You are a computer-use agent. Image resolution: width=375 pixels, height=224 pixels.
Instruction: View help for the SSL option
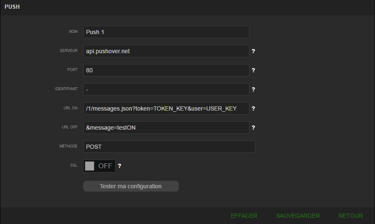point(119,166)
